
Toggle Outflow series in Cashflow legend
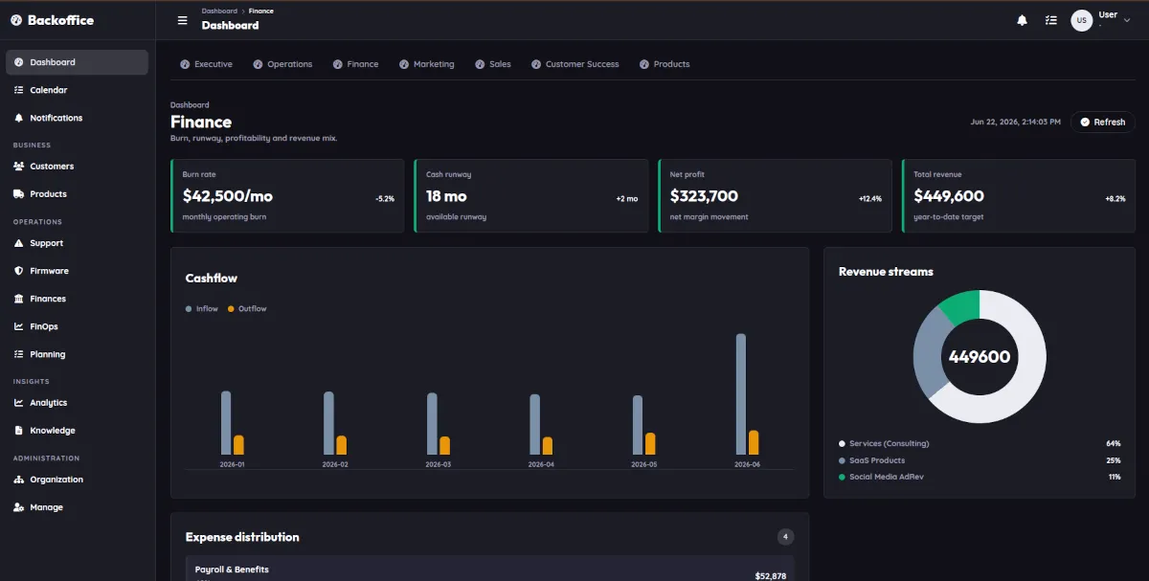pyautogui.click(x=247, y=309)
